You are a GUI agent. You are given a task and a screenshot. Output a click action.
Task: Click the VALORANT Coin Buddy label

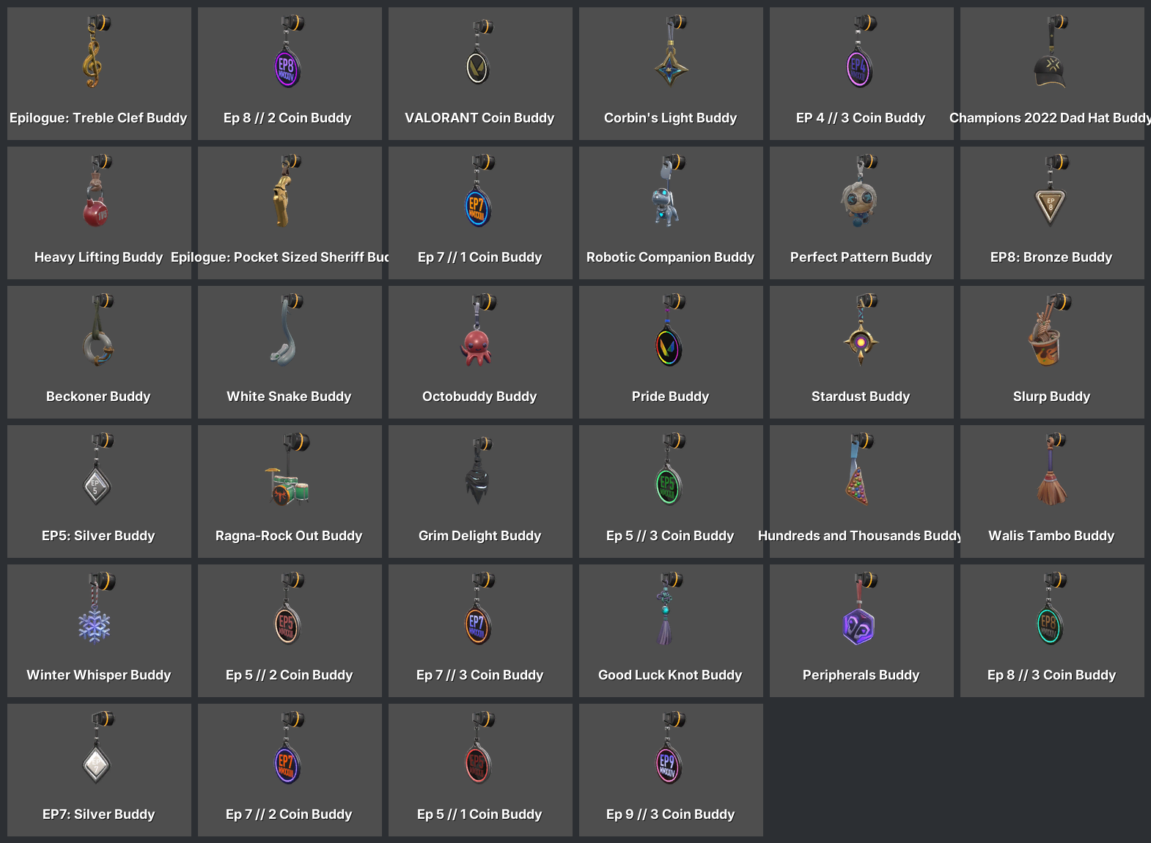pyautogui.click(x=479, y=118)
